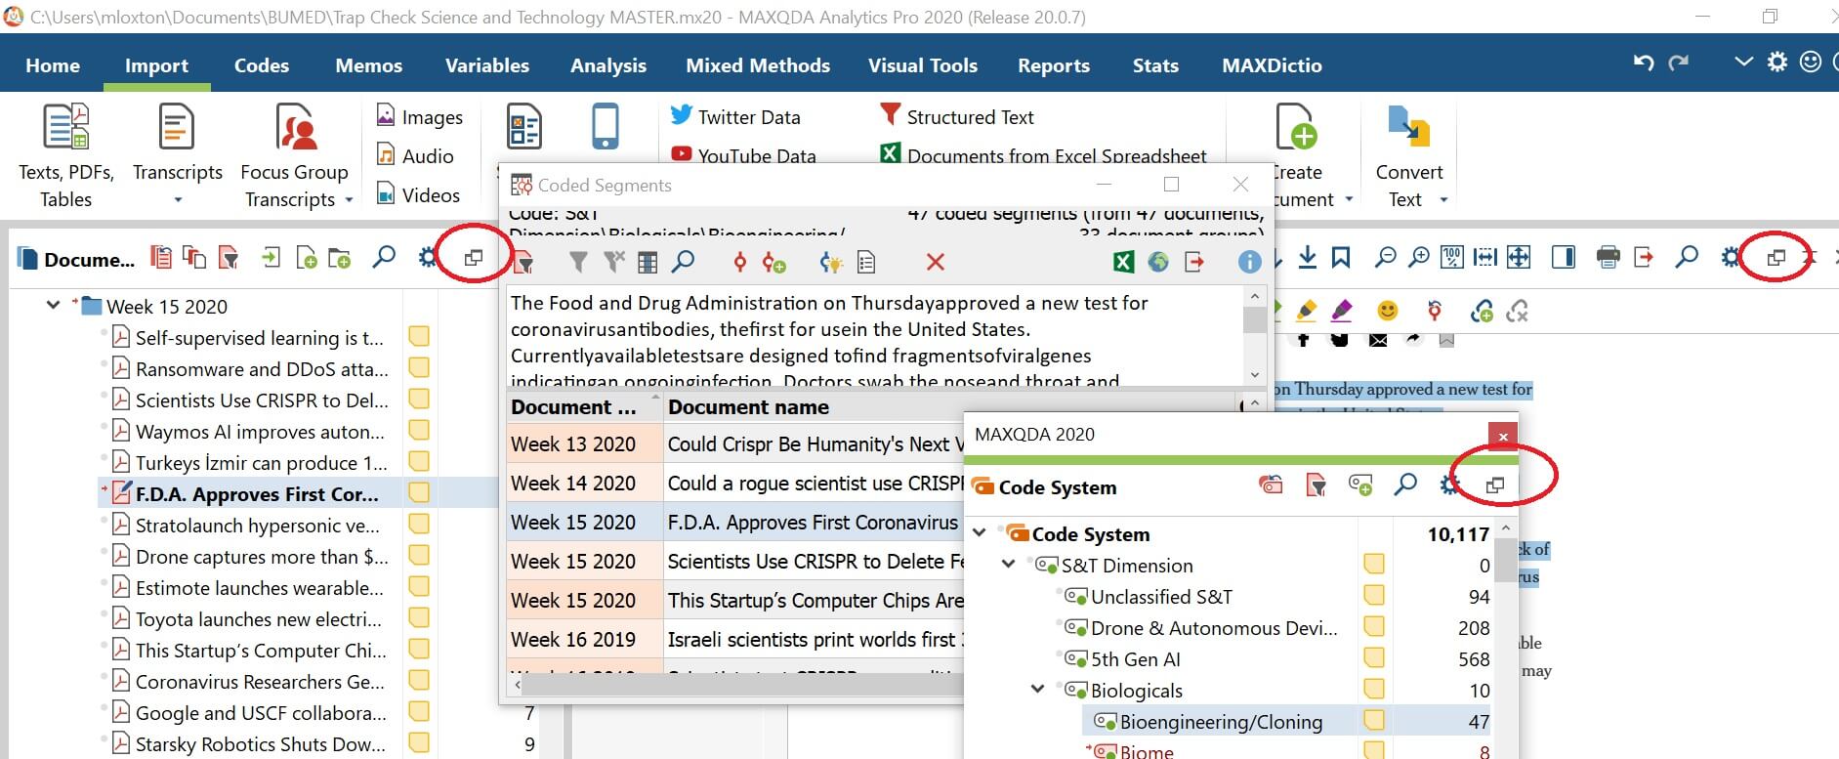1839x759 pixels.
Task: Collapse the Biologicals code branch
Action: click(x=1038, y=691)
